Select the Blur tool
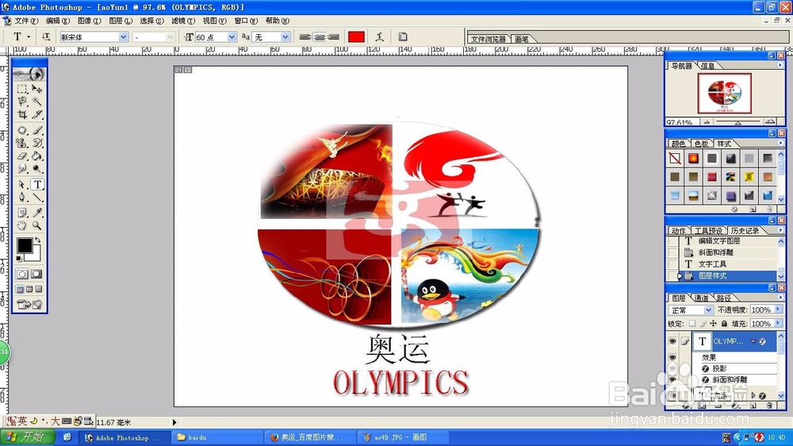793x446 pixels. [22, 168]
